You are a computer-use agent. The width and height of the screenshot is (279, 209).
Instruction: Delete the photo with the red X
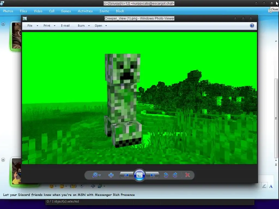coord(187,175)
